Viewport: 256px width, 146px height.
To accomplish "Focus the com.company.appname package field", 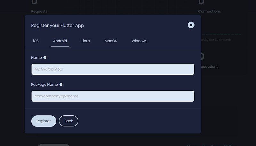I will pos(113,96).
